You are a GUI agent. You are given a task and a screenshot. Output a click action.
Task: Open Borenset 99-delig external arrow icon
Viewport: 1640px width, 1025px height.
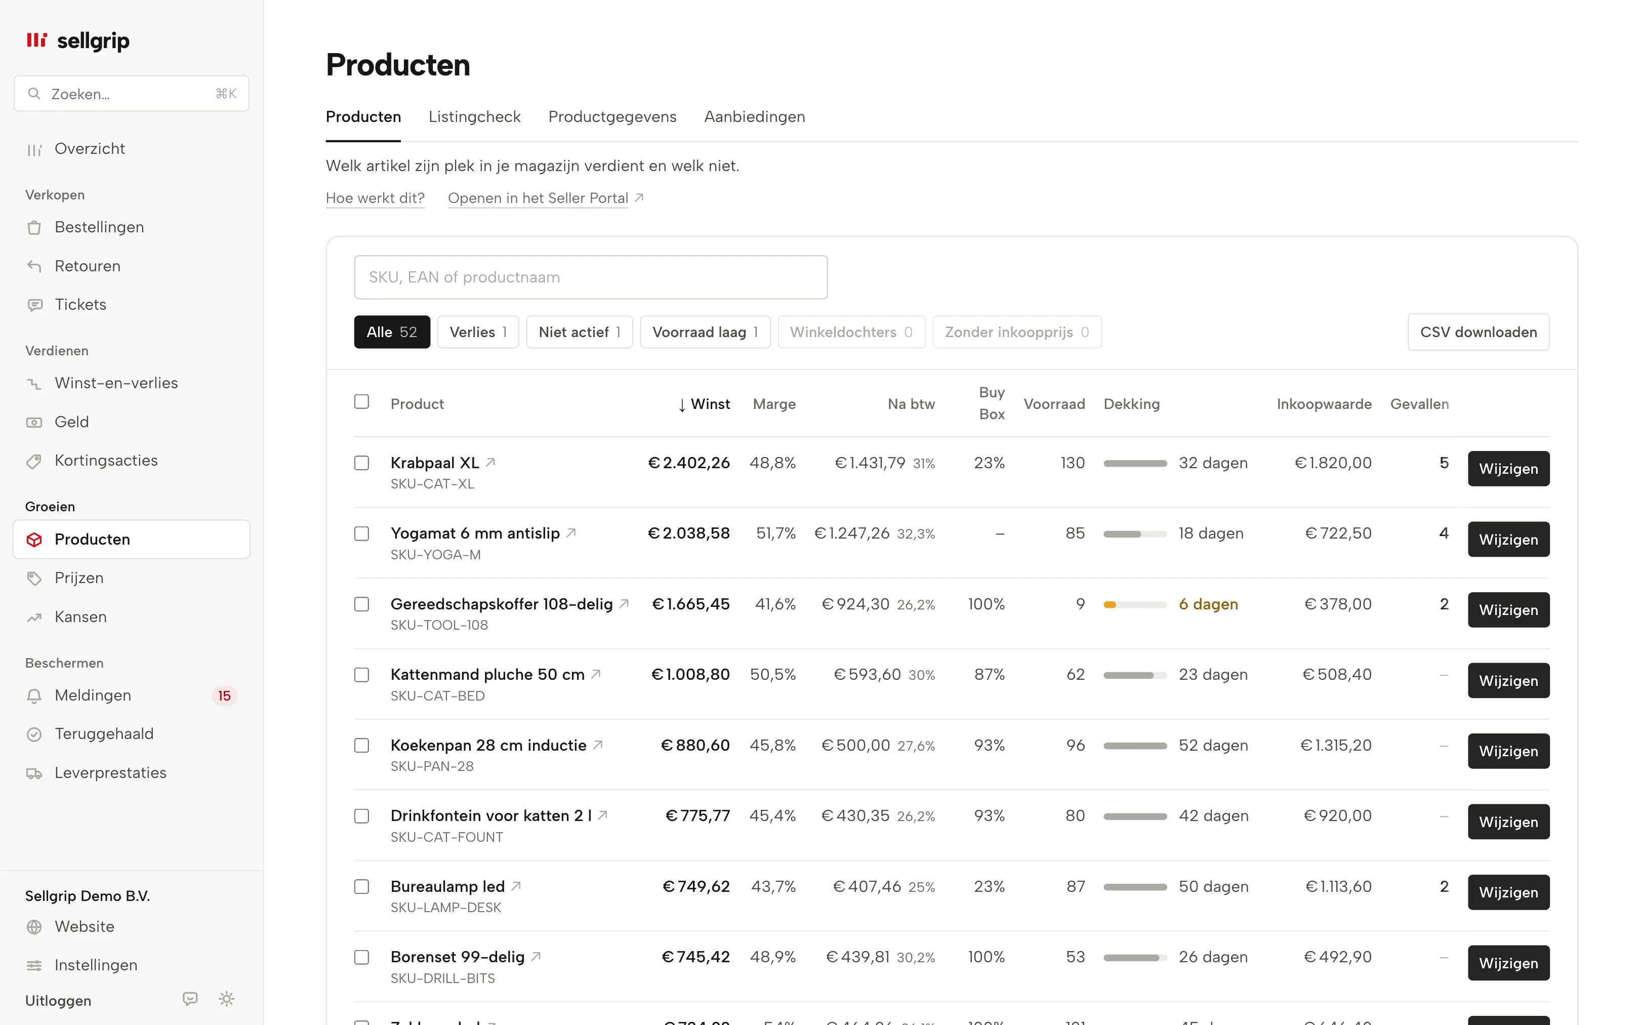[536, 956]
